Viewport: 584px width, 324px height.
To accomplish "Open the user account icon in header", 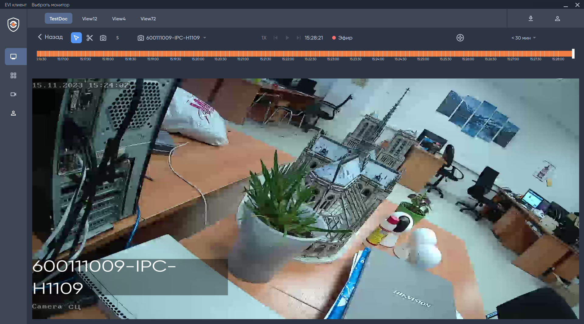I will coord(558,19).
